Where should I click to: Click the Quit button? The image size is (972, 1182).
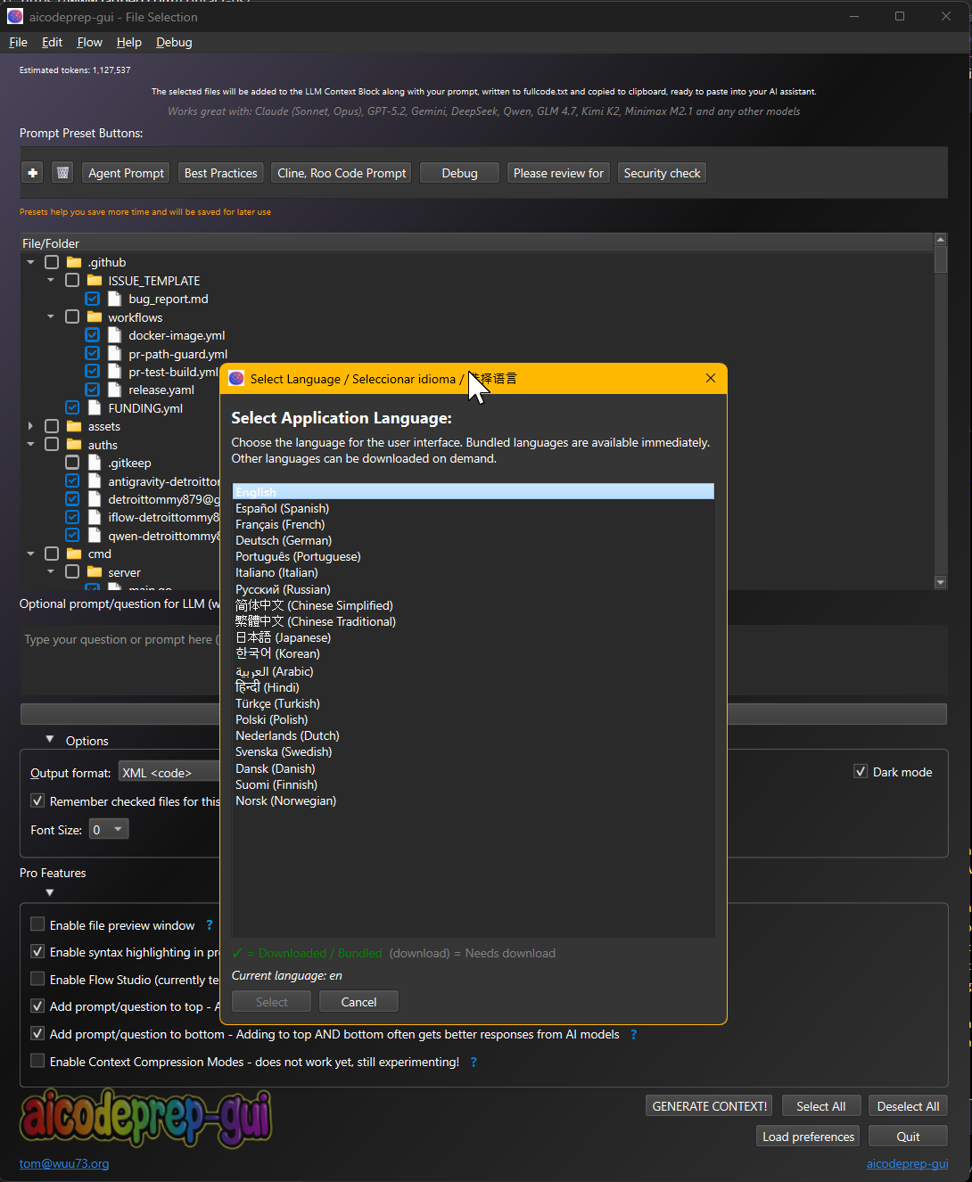click(x=908, y=1137)
